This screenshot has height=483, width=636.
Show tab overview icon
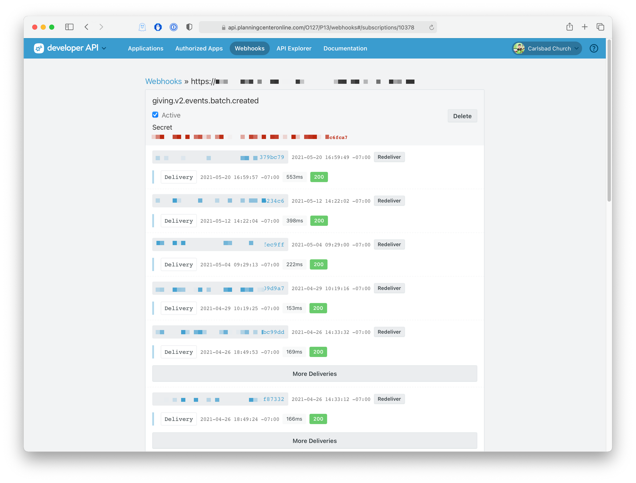[600, 27]
